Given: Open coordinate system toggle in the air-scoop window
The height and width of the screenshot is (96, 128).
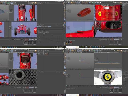Looking at the screenshot, I should tap(82, 3).
